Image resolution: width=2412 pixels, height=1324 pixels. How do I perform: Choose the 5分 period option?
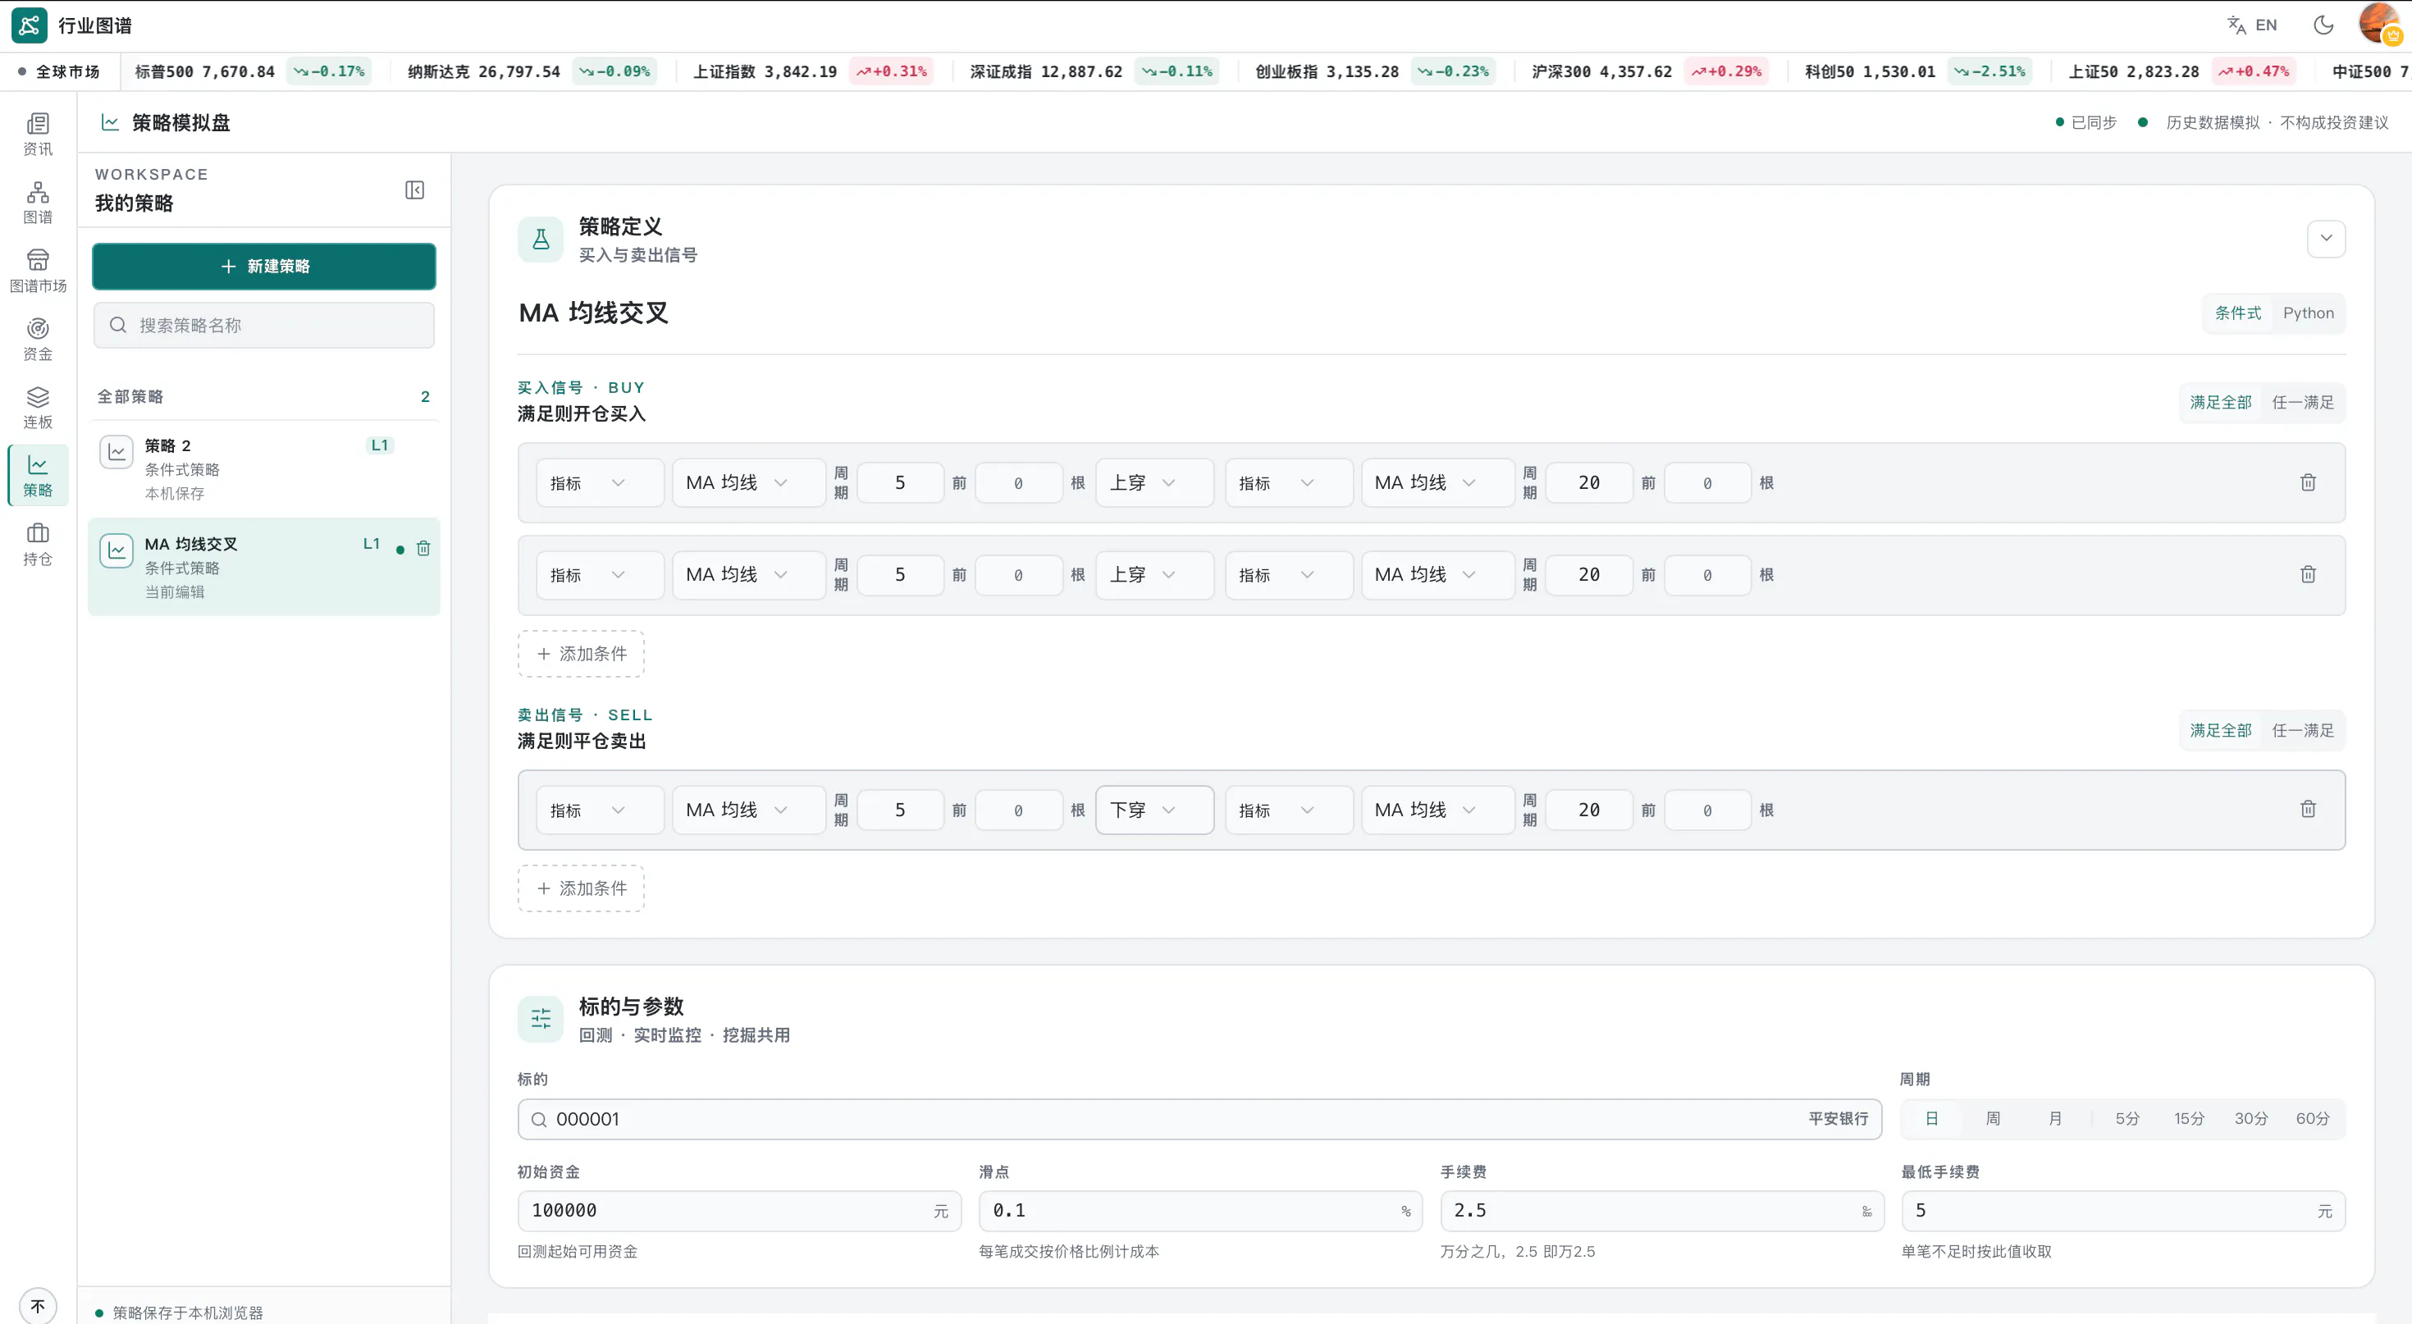pos(2127,1119)
